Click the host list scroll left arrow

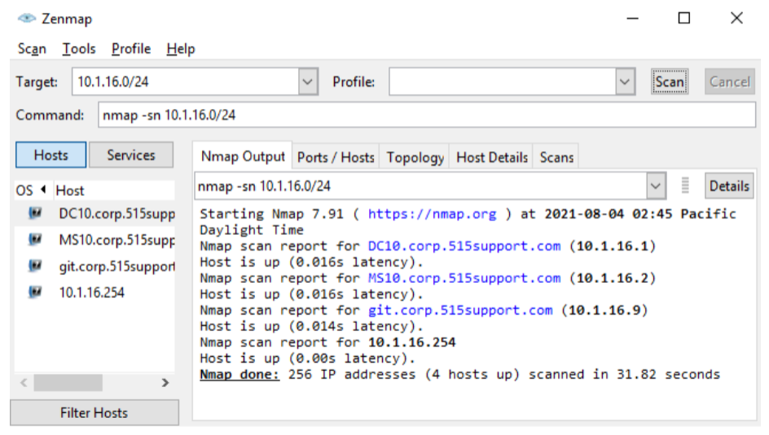click(x=24, y=383)
